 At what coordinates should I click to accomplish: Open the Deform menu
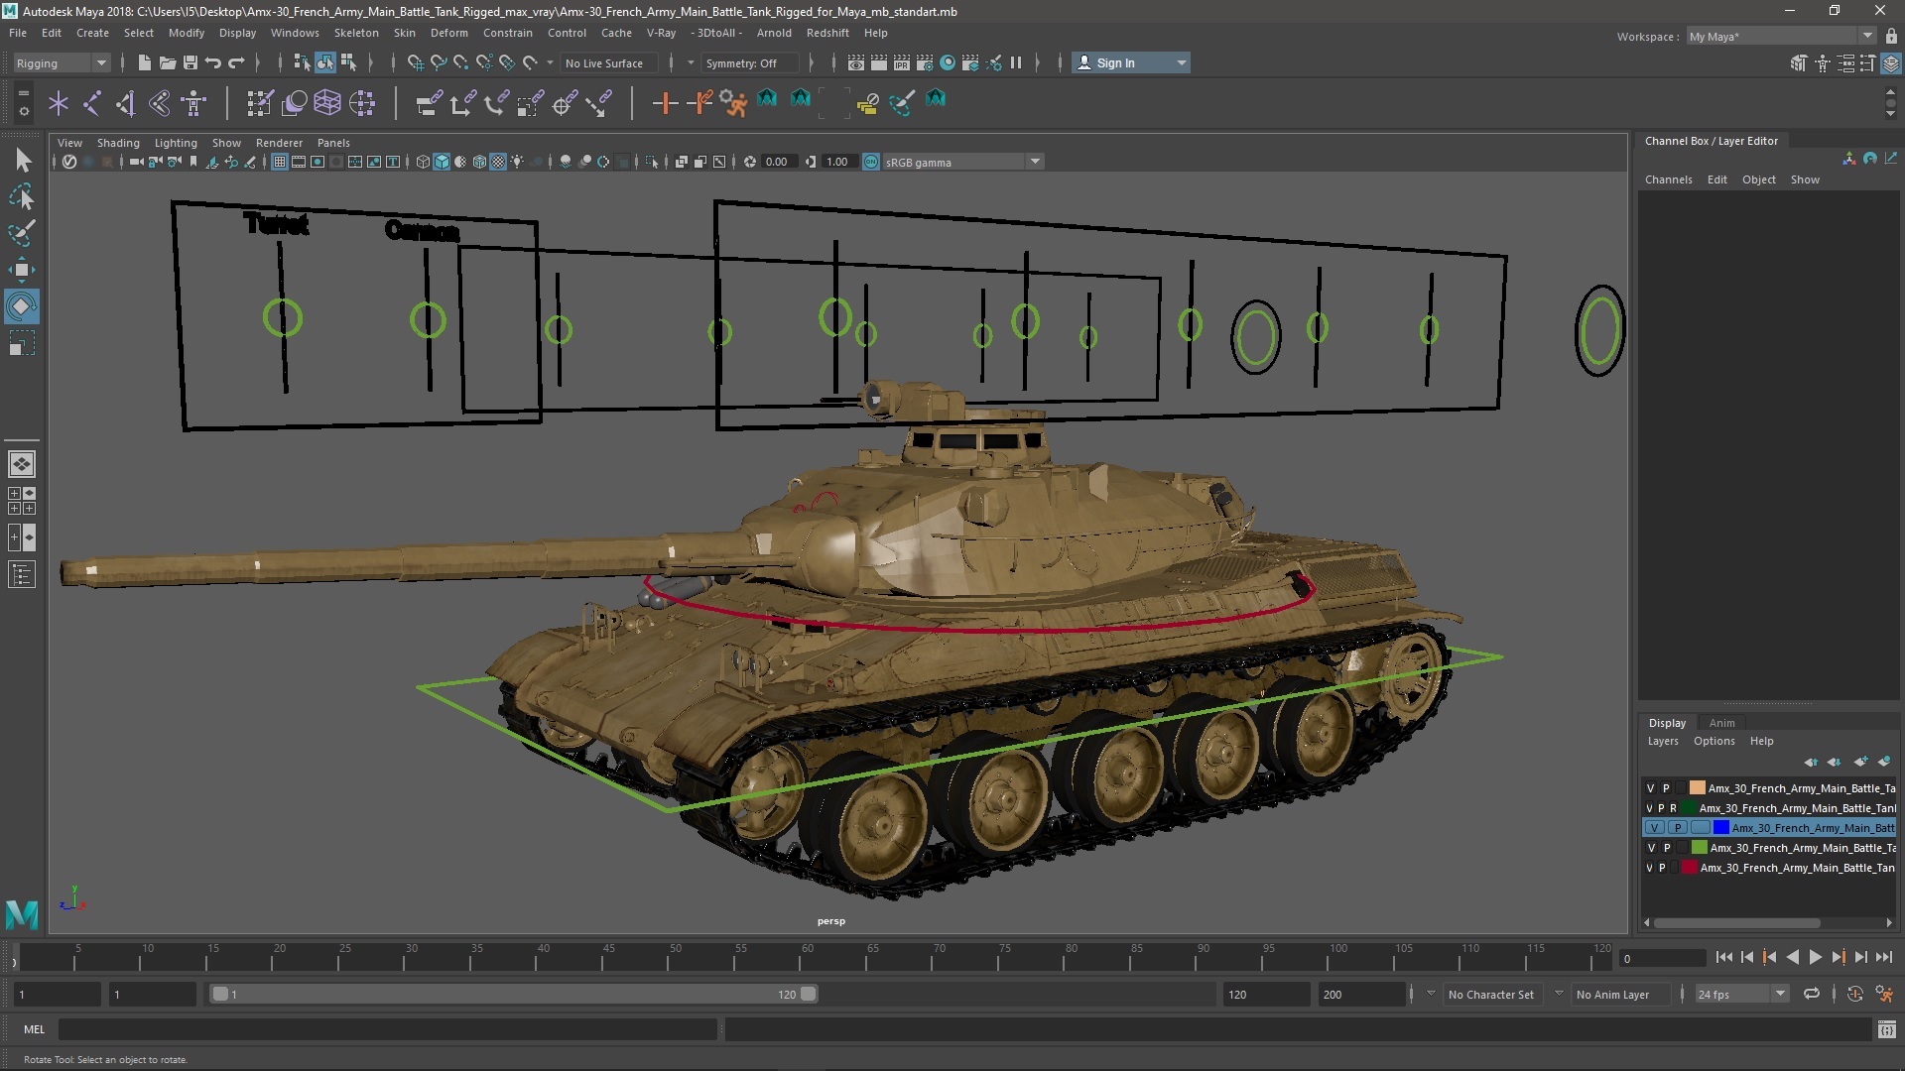pos(448,33)
